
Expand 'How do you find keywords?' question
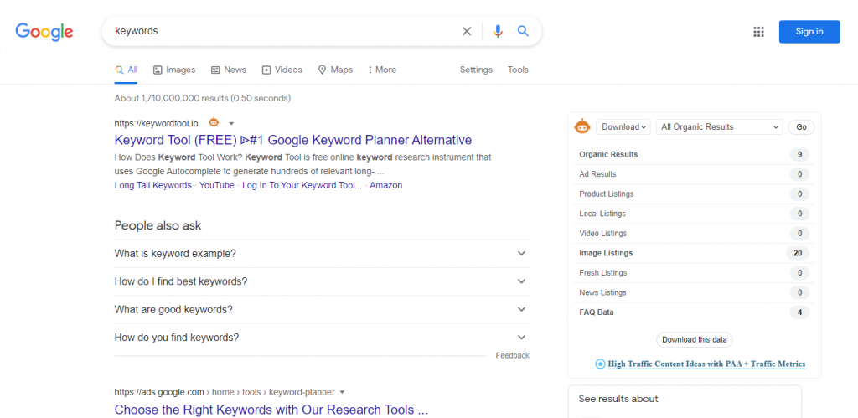coord(322,338)
